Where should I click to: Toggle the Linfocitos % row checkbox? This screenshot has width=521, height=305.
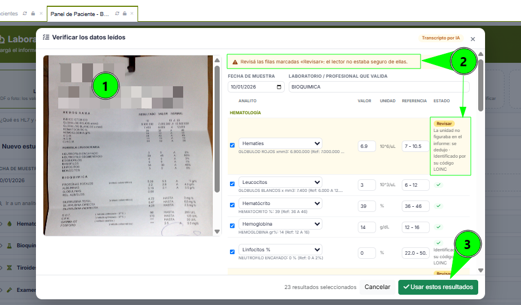click(232, 252)
